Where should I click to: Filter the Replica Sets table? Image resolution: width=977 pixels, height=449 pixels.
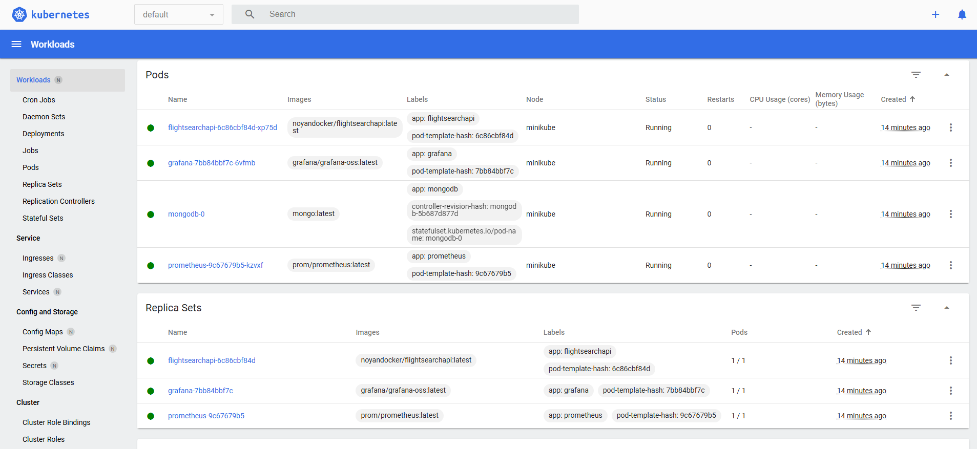(916, 308)
